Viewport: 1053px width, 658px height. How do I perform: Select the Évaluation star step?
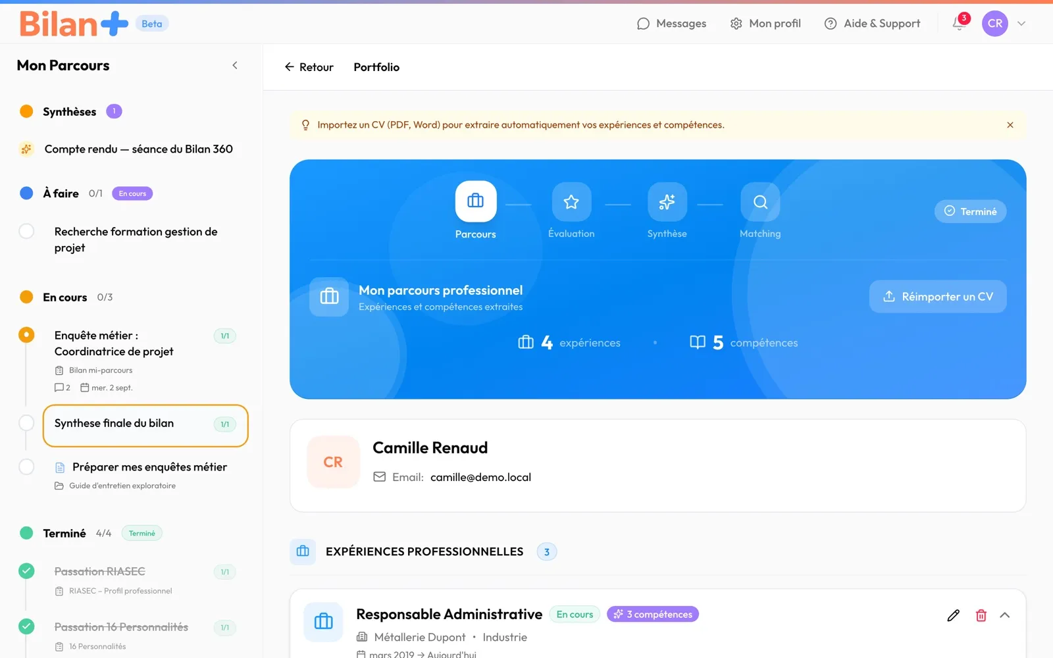[x=571, y=202]
